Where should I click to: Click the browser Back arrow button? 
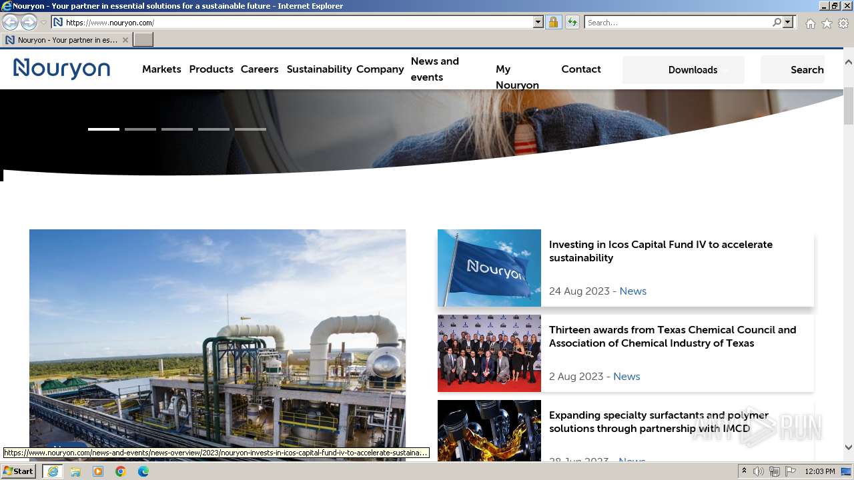[x=11, y=22]
